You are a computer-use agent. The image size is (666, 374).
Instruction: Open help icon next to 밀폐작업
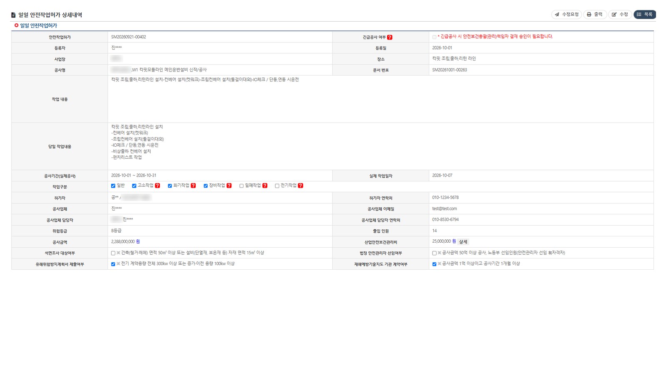265,186
